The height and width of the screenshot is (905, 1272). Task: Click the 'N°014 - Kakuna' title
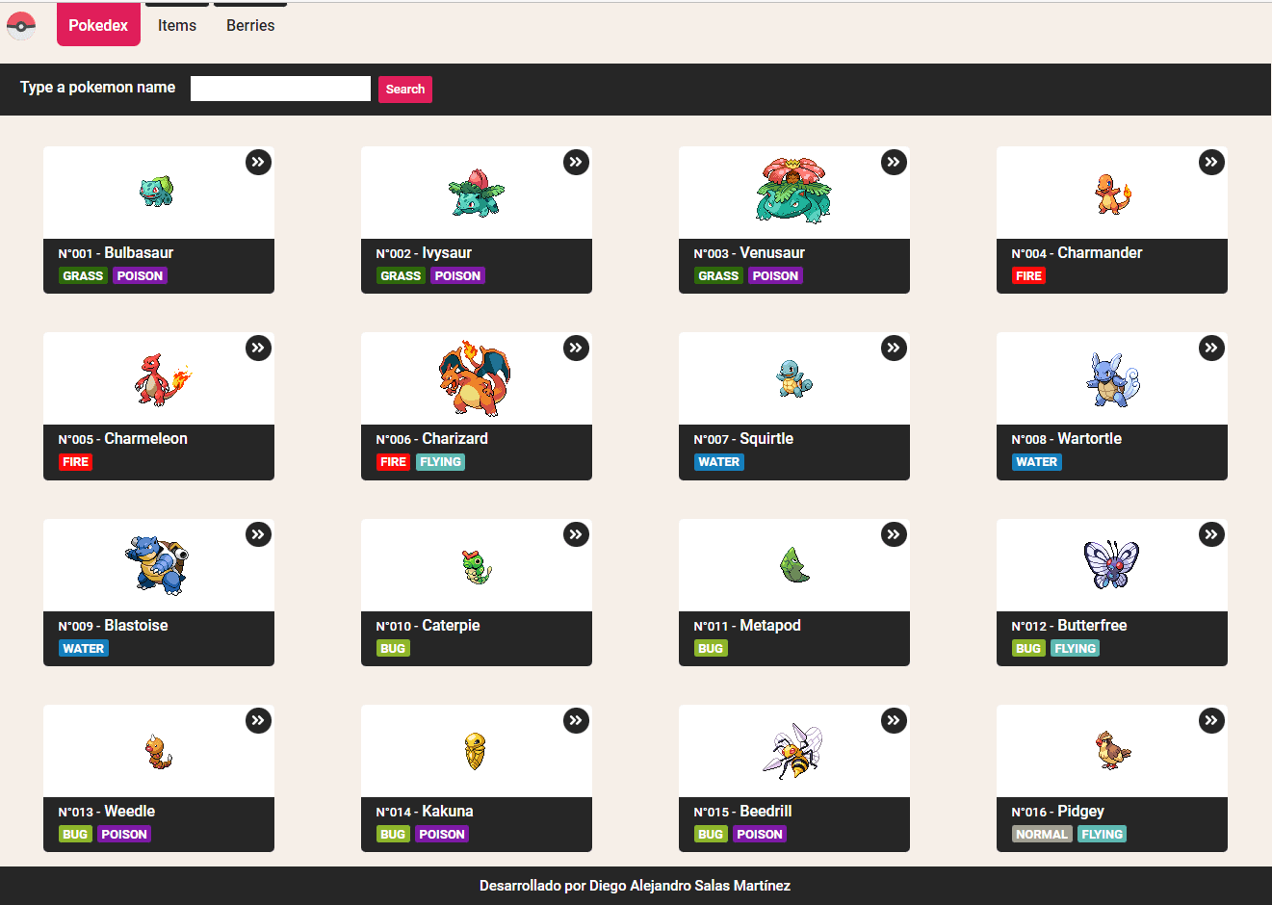(425, 812)
